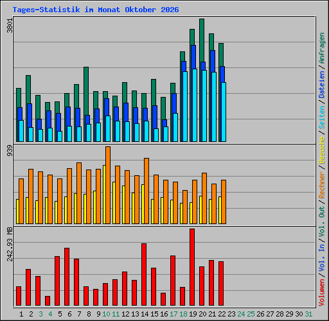
Task: Click the tallest green Anfragen bar for day 20
Action: click(x=202, y=40)
